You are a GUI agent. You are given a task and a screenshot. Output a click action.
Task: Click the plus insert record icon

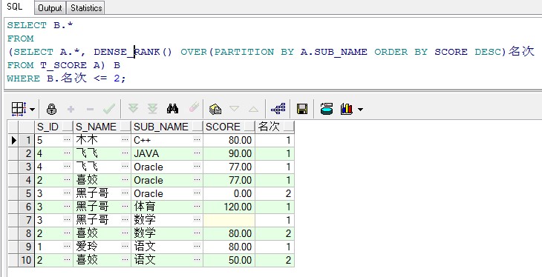click(x=71, y=110)
